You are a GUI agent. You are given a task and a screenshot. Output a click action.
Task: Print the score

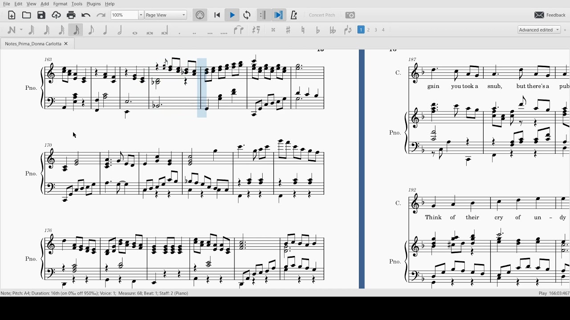click(71, 15)
